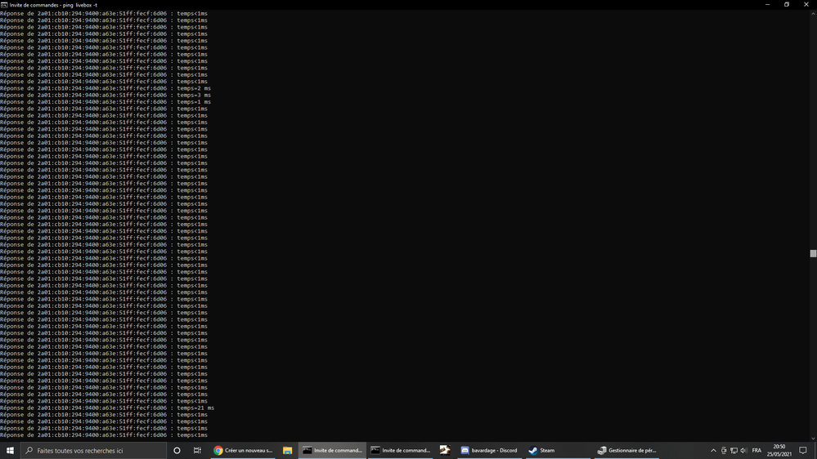Image resolution: width=817 pixels, height=459 pixels.
Task: Click the command prompt title bar icon
Action: click(5, 4)
